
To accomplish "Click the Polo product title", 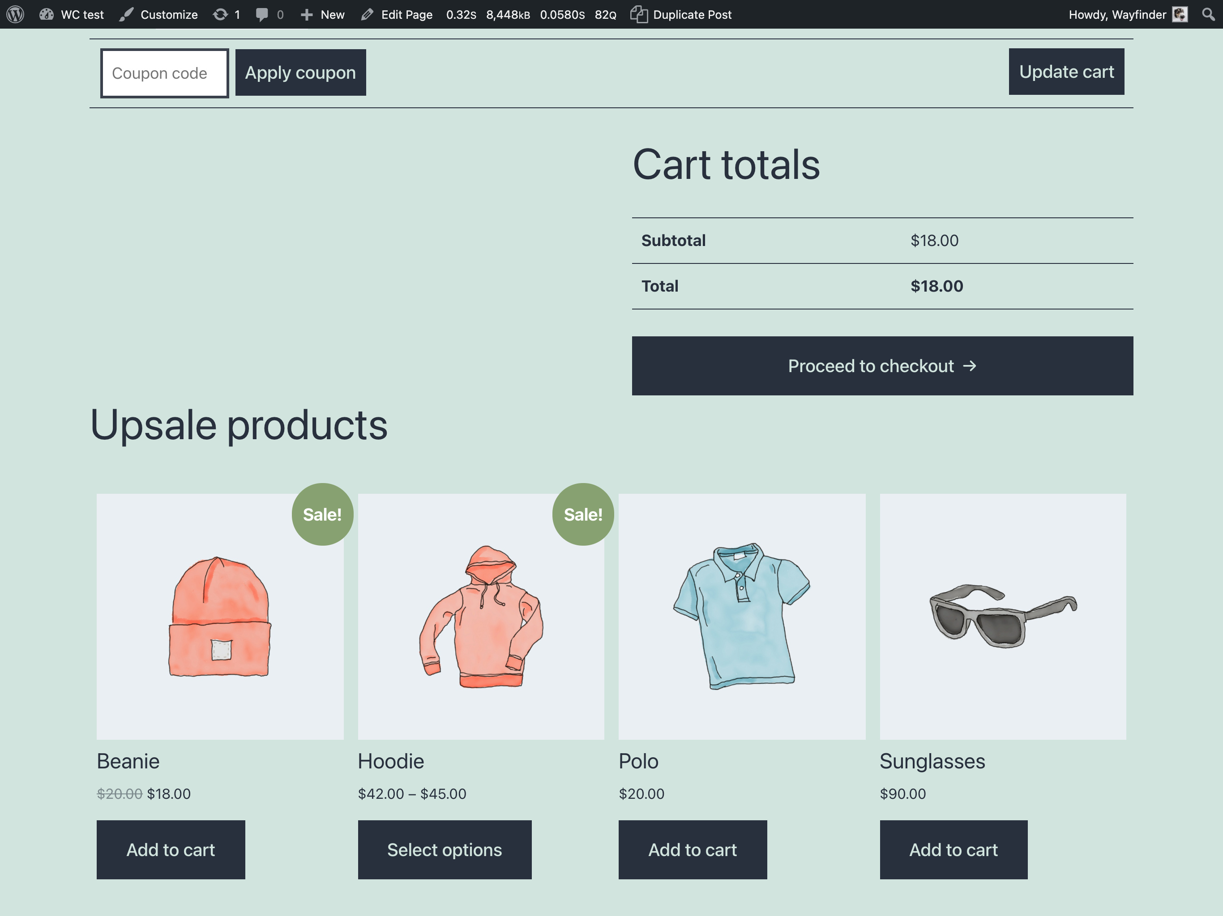I will tap(639, 761).
